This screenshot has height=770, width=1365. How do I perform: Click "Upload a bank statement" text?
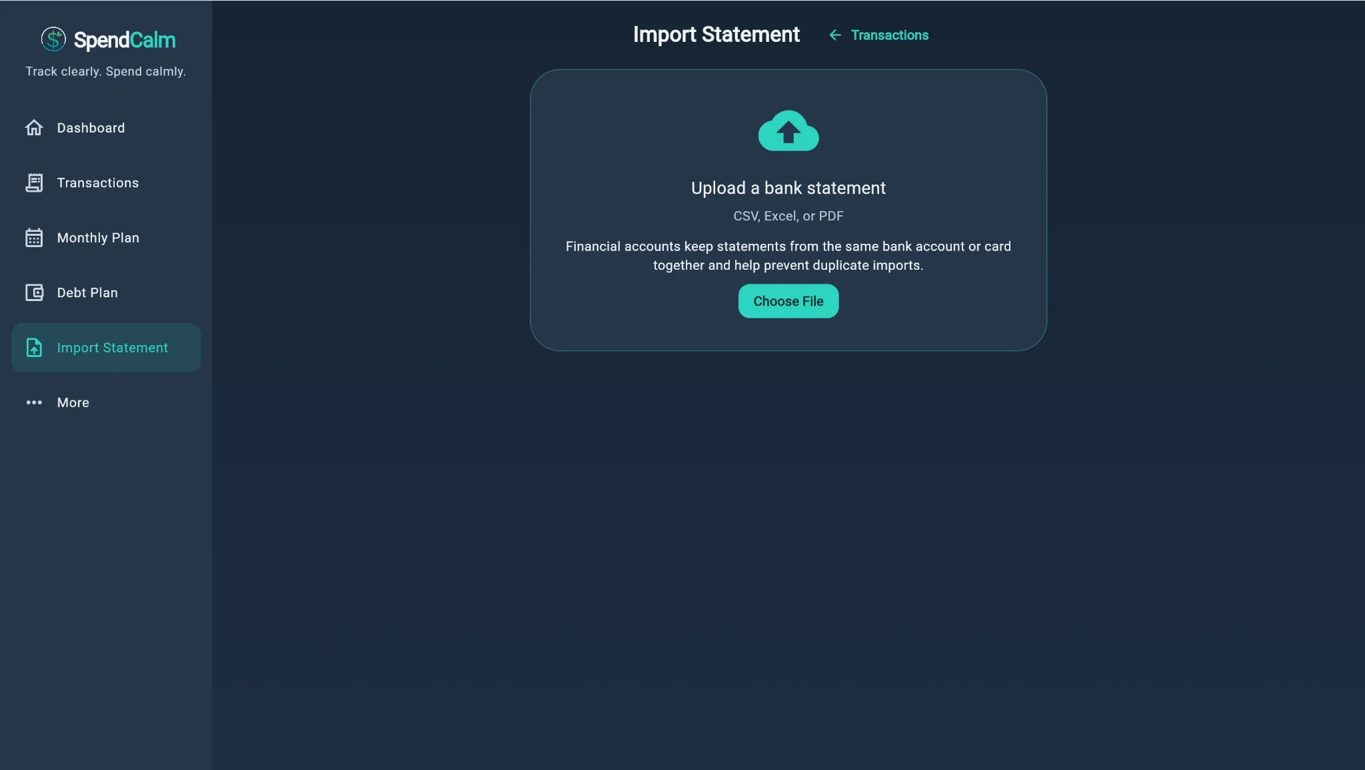click(788, 188)
